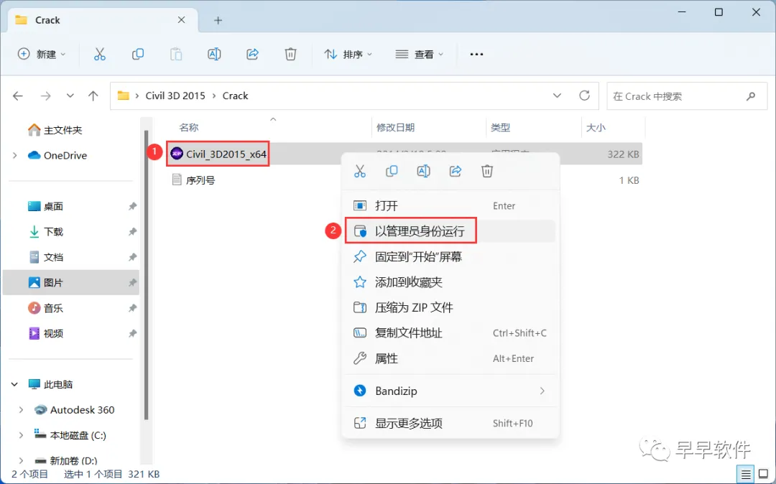Go back with the left arrow
Viewport: 776px width, 484px height.
[x=18, y=96]
